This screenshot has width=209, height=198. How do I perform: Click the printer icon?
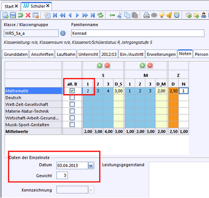[x=146, y=15]
